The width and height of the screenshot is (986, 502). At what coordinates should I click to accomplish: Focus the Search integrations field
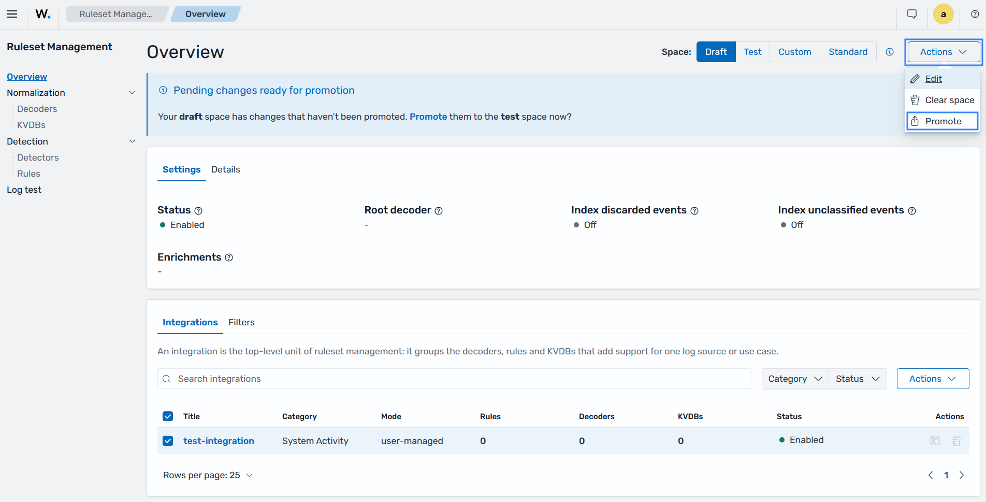[454, 379]
